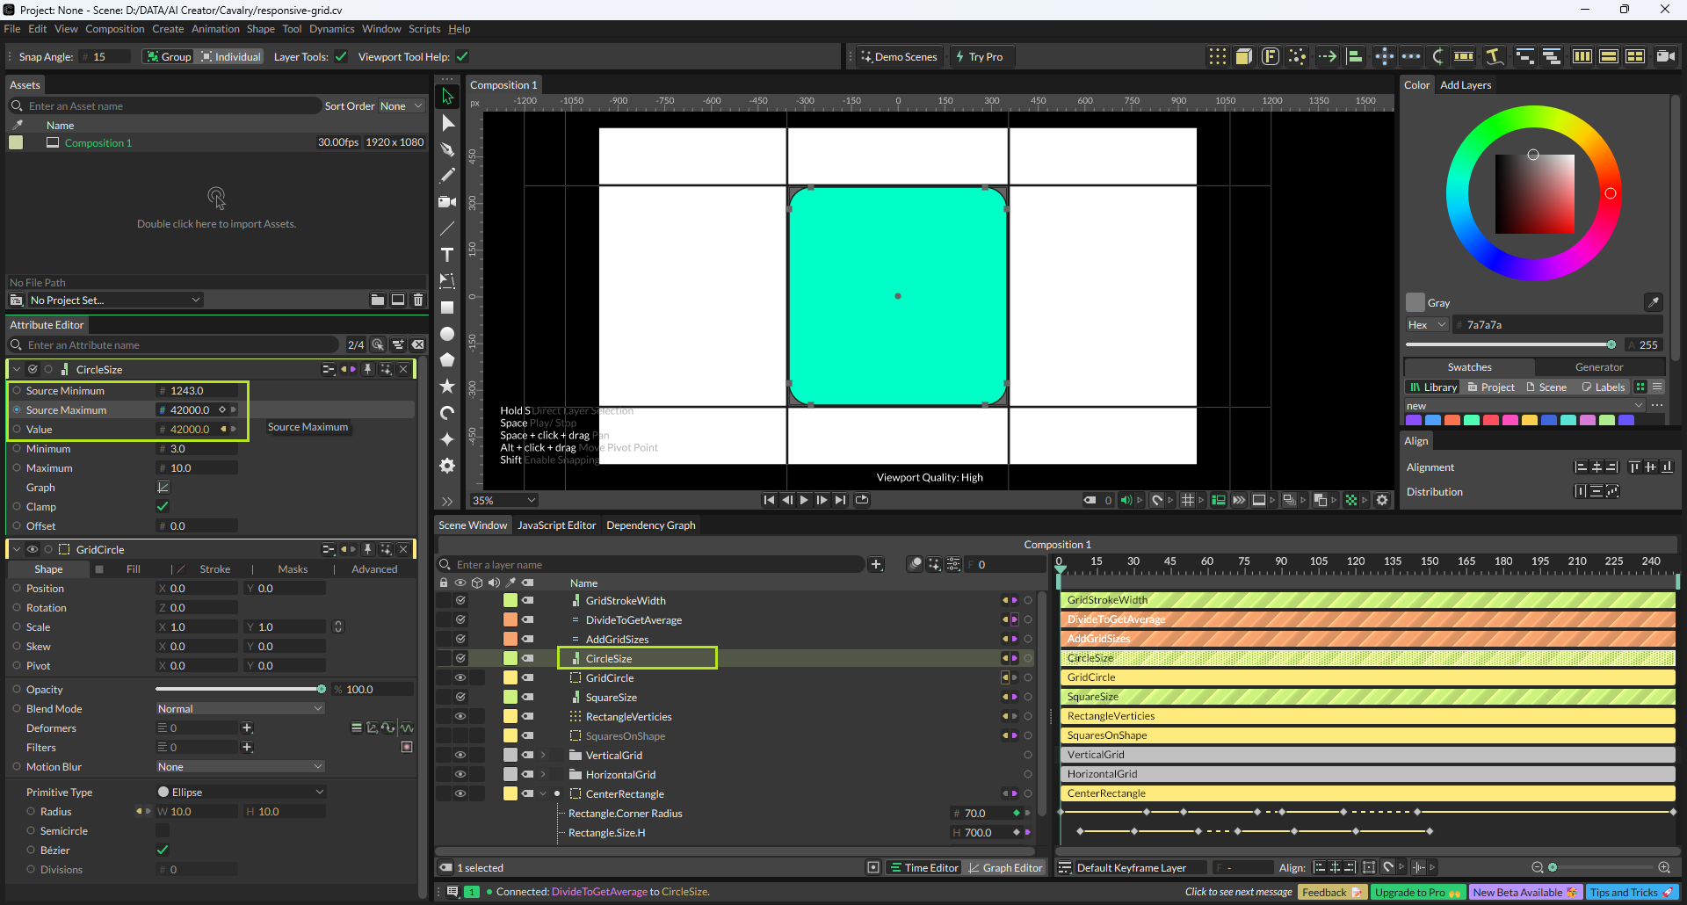
Task: Select the Text tool in the viewport toolbar
Action: click(x=447, y=255)
